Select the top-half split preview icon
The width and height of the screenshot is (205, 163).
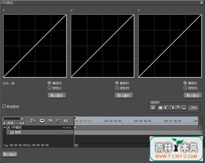178,108
